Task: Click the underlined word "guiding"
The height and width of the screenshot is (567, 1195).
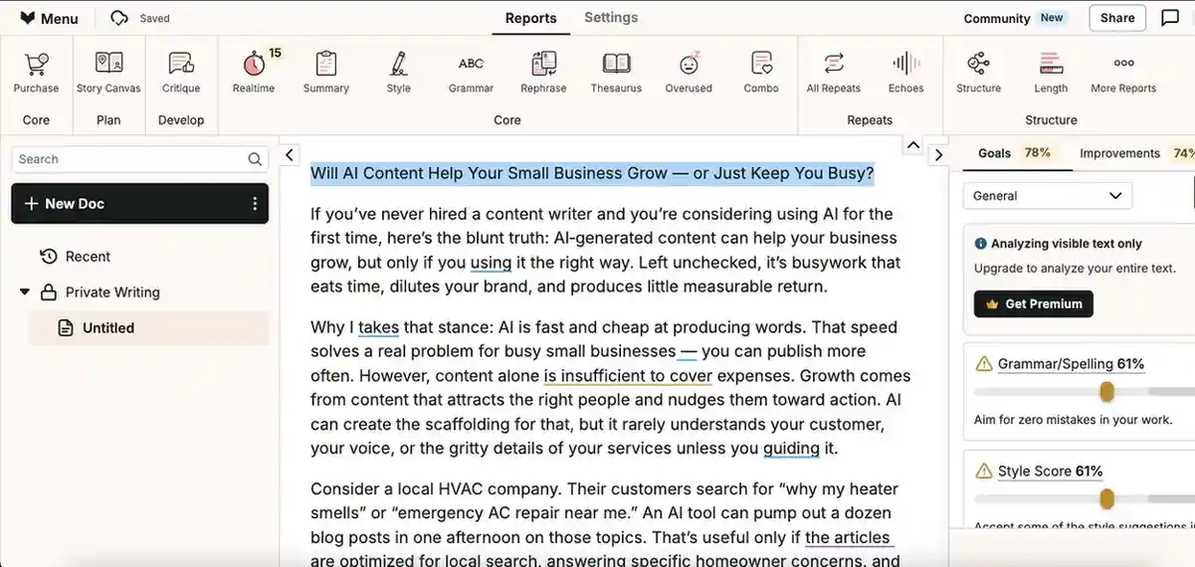Action: point(791,449)
